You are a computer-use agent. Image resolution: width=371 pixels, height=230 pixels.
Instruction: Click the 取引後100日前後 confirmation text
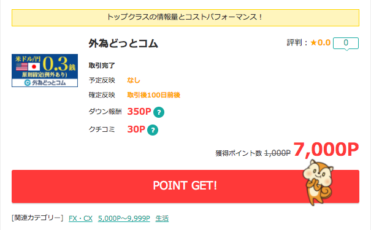[154, 95]
